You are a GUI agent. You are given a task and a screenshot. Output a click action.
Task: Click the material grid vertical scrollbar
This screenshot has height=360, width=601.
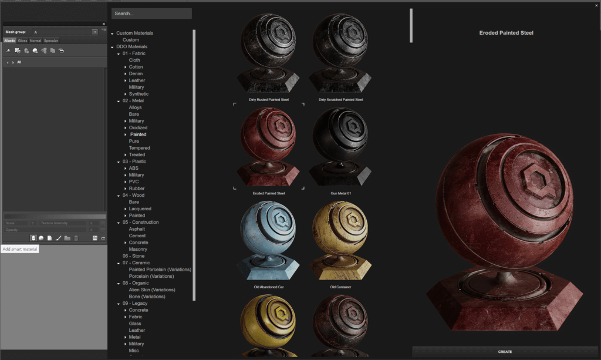click(x=411, y=25)
